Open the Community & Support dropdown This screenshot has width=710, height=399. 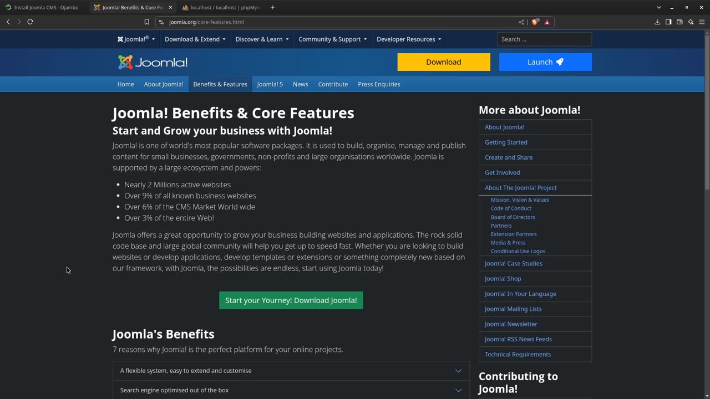[x=333, y=39]
